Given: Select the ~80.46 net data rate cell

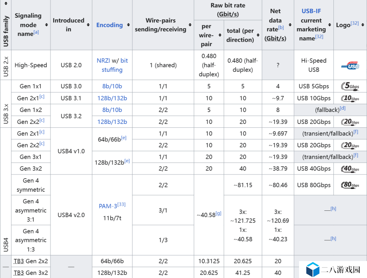Looking at the screenshot, I should pos(278,185).
